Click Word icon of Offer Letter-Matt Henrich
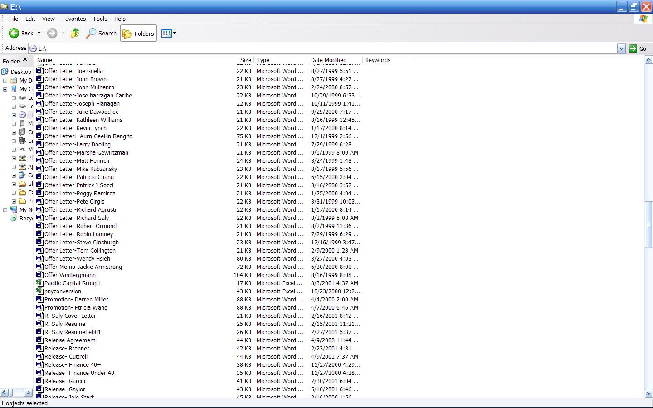Image resolution: width=653 pixels, height=408 pixels. (x=40, y=160)
